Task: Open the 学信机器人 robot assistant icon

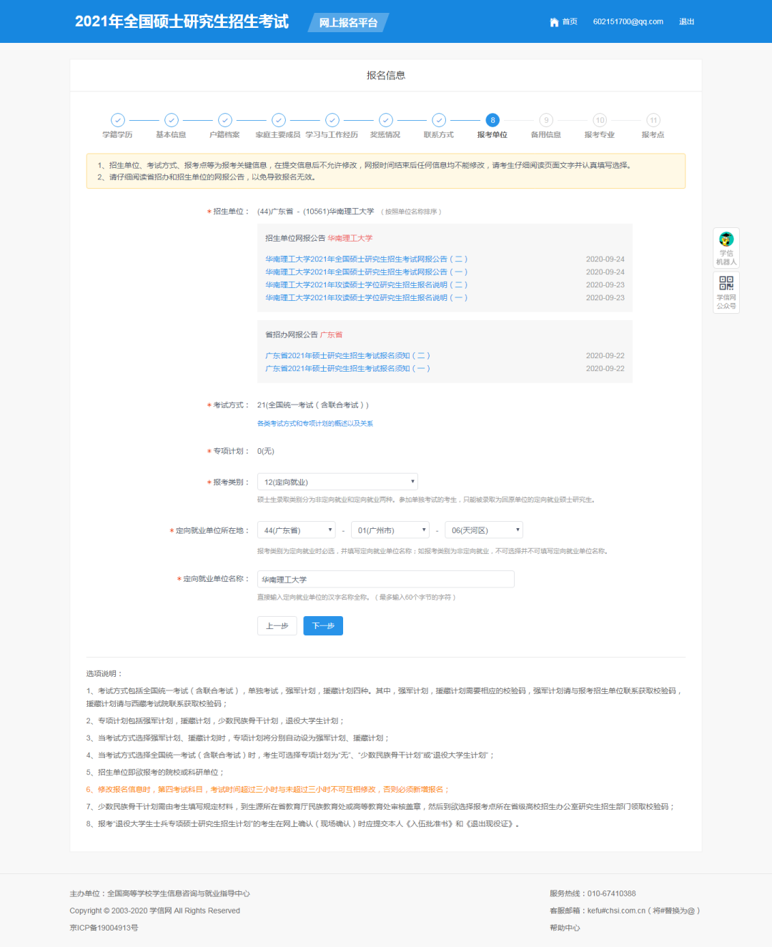Action: (726, 239)
